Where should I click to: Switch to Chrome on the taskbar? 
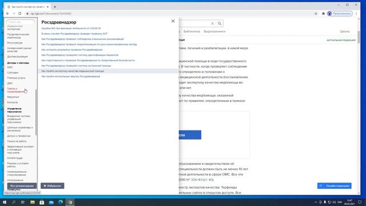(x=70, y=202)
